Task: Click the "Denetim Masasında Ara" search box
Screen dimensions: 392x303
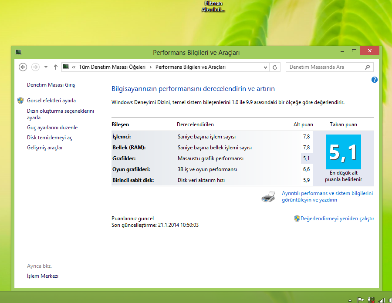Action: [x=330, y=67]
